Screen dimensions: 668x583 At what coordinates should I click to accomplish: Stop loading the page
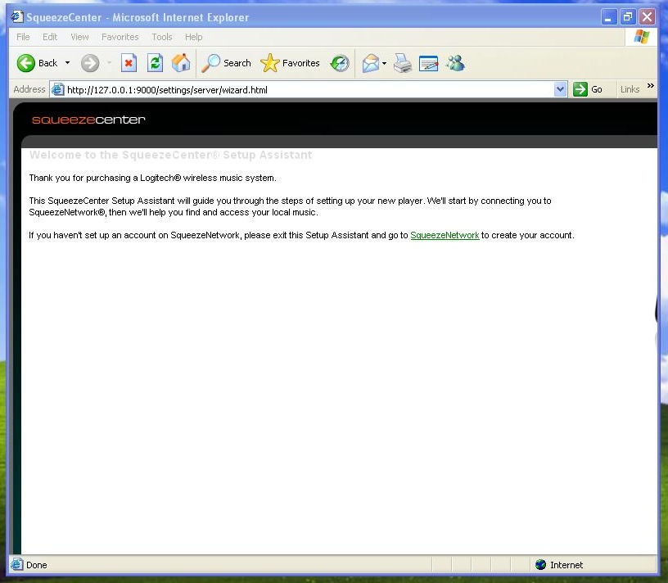(x=129, y=63)
